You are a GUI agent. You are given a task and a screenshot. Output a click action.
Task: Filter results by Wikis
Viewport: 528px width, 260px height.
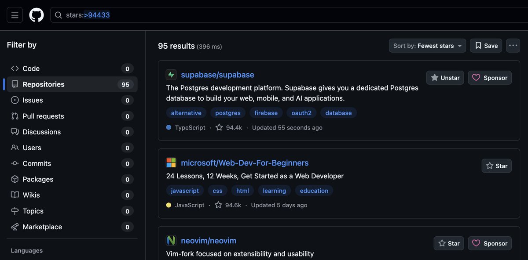72,195
